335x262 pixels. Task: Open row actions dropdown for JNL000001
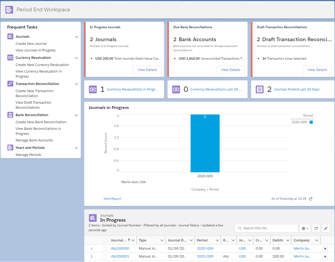(325, 256)
